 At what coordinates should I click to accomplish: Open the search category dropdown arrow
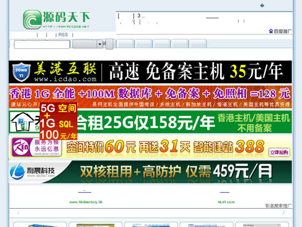point(100,44)
